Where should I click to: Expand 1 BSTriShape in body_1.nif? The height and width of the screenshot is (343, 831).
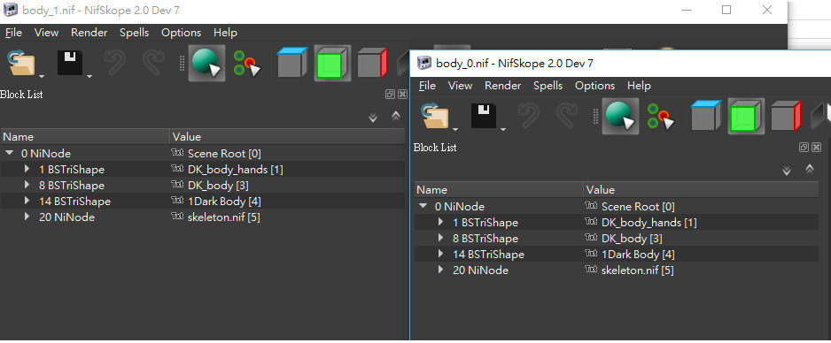click(x=27, y=169)
